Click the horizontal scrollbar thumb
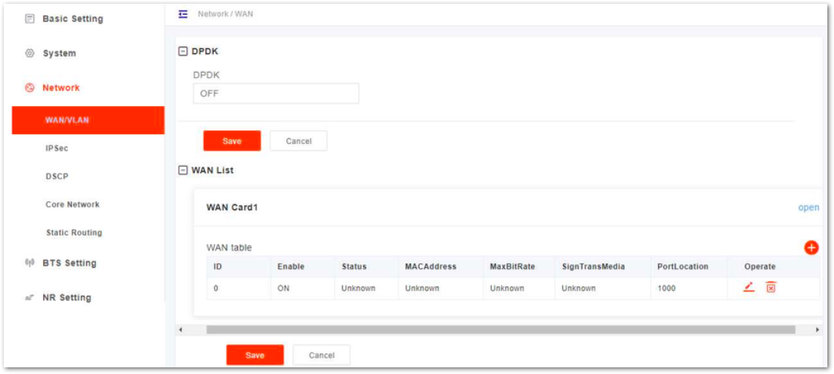This screenshot has height=374, width=834. (x=501, y=329)
